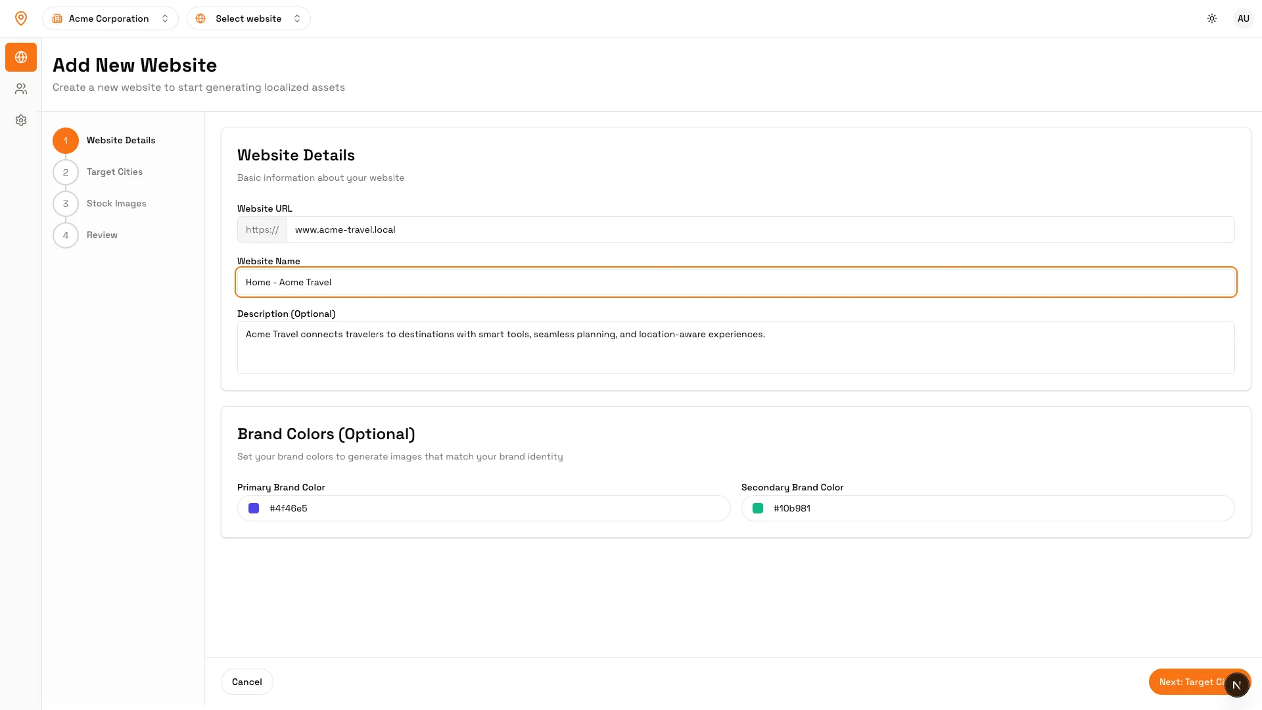Click the location pin logo icon
Viewport: 1262px width, 710px height.
click(x=21, y=18)
